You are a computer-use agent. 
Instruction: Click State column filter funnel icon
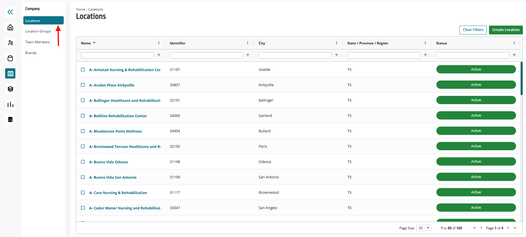click(x=425, y=55)
